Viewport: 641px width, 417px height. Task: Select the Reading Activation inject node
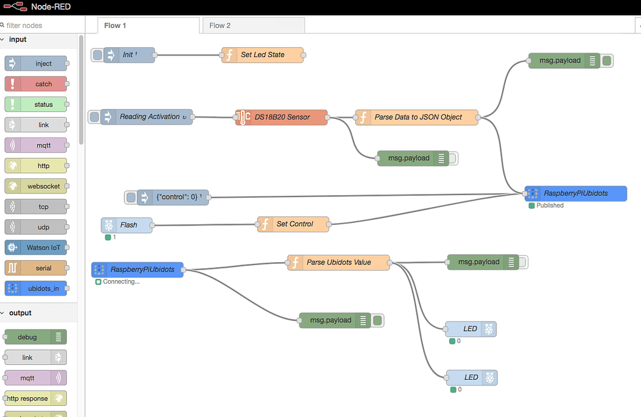click(x=146, y=117)
